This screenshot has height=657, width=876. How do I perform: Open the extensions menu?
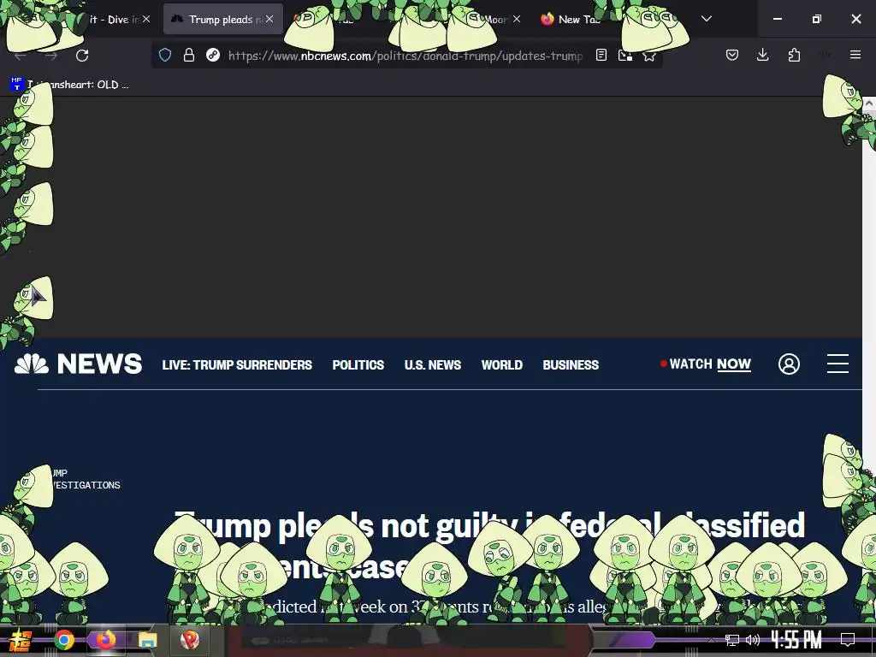(794, 55)
